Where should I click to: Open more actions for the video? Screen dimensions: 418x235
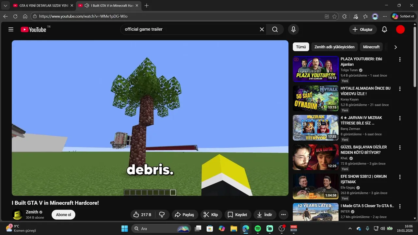coord(283,214)
